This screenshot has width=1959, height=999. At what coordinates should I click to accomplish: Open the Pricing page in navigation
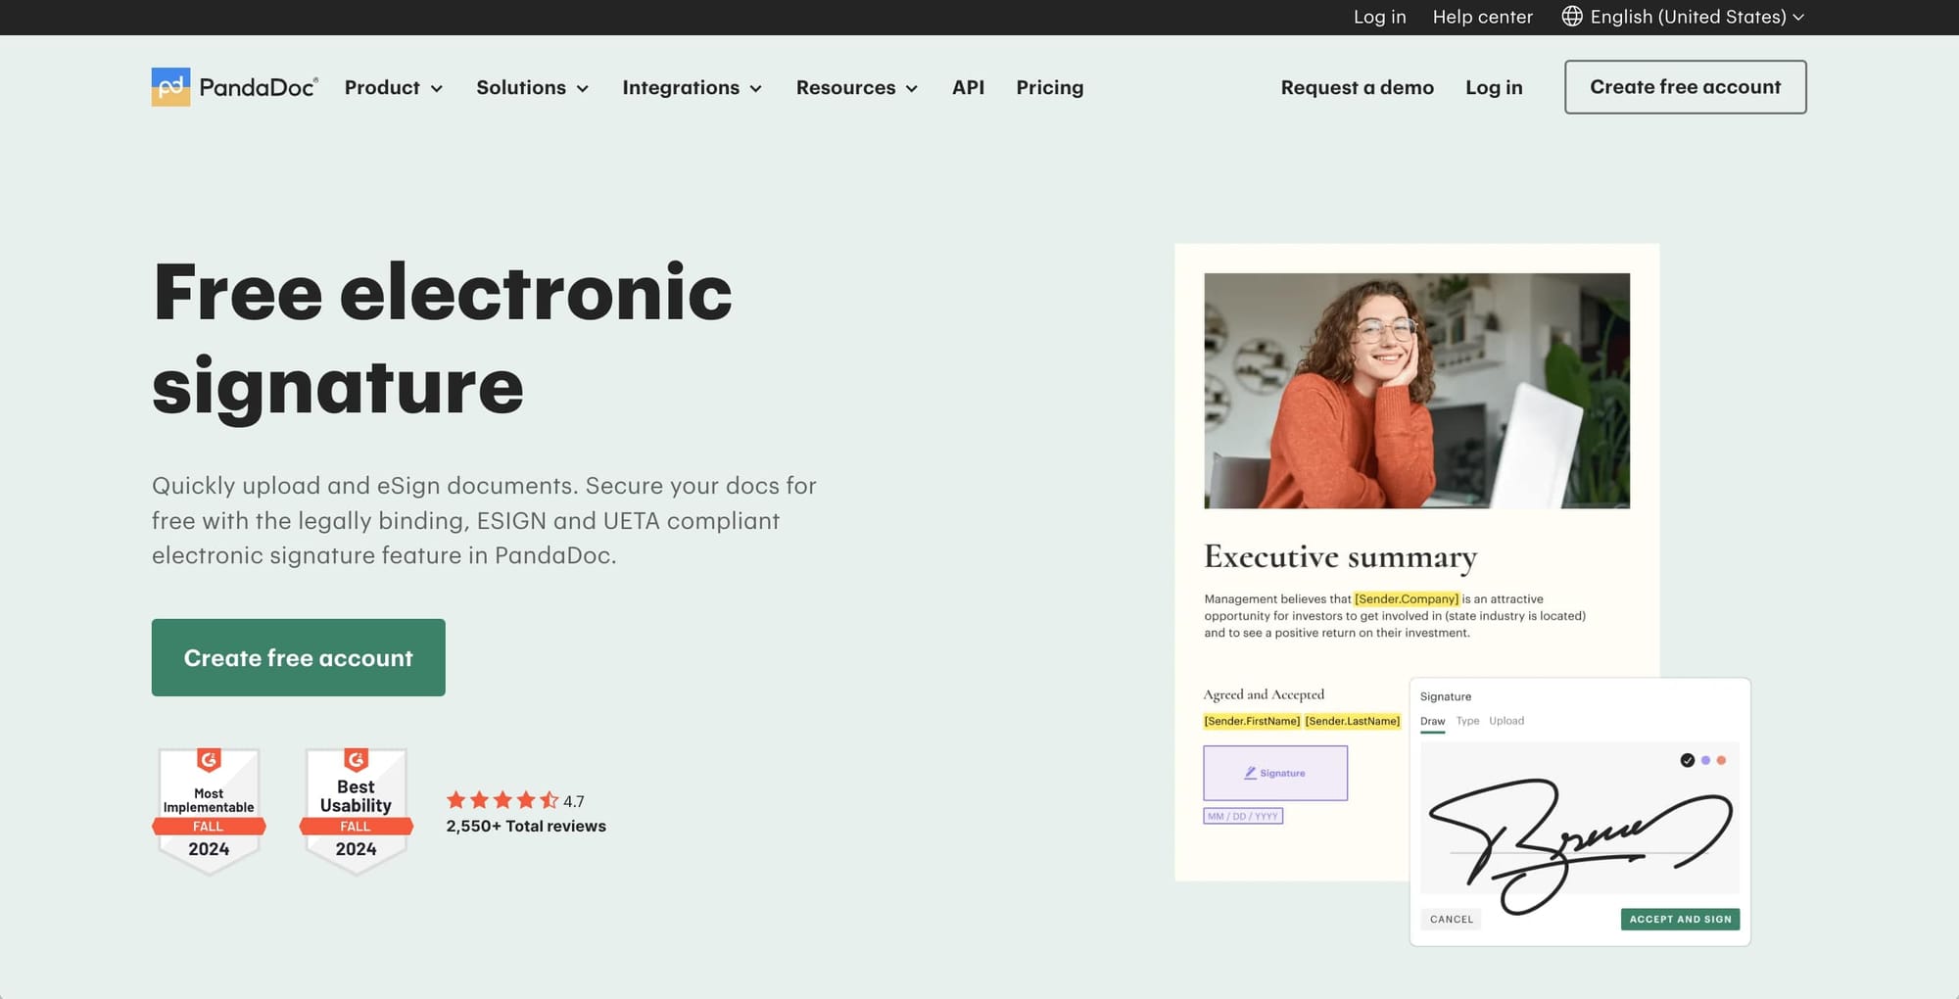[x=1049, y=87]
